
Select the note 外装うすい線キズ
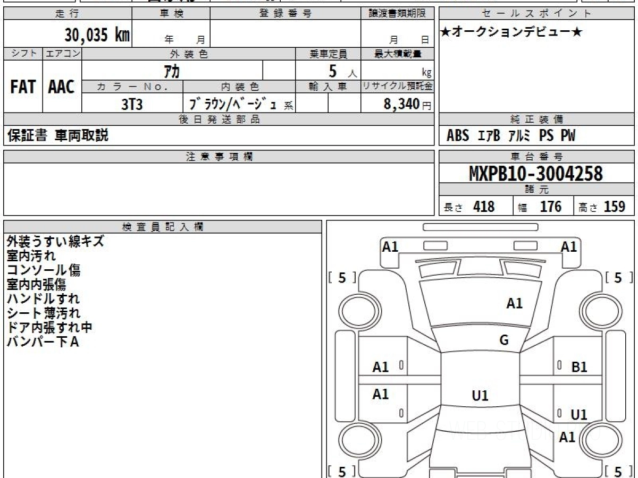point(55,242)
